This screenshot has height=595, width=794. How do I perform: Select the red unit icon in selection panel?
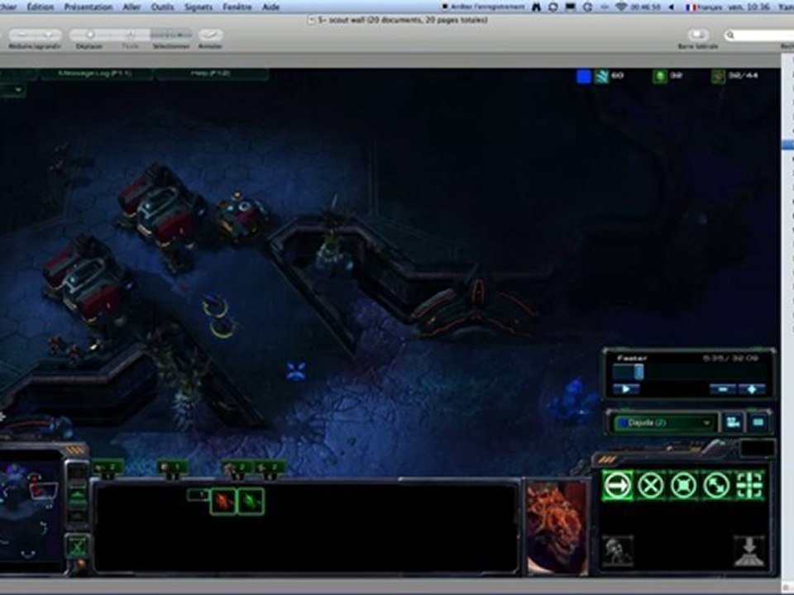click(223, 502)
